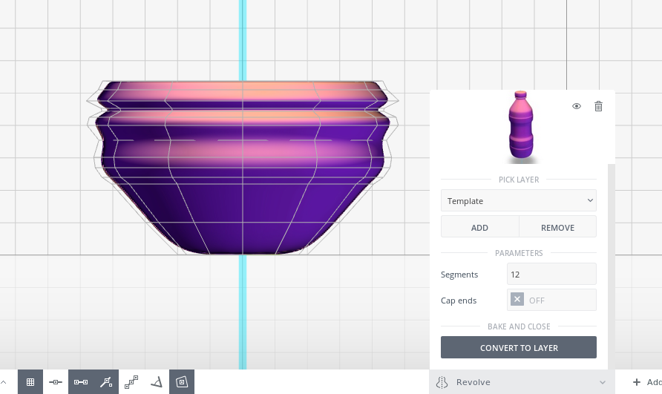662x394 pixels.
Task: Click the Revolve effect icon
Action: click(442, 382)
